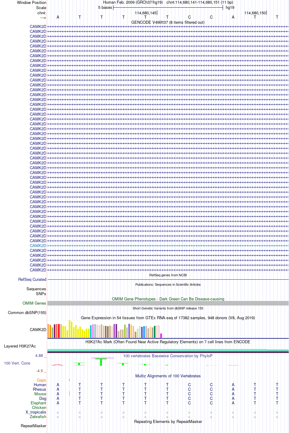Viewport: 289px width, 433px height.
Task: Open Gene Expression in 54 tissues GTEx title
Action: point(168,318)
